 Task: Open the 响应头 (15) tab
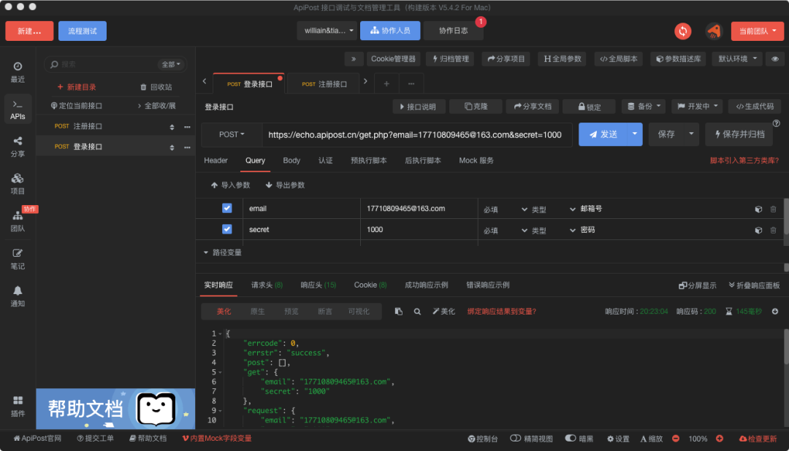(318, 285)
